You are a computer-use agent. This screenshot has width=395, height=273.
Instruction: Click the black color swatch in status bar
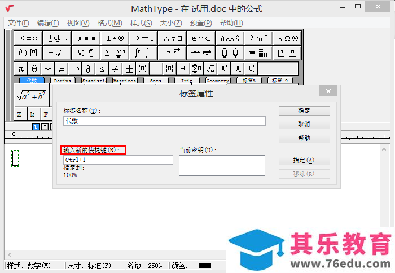205,266
